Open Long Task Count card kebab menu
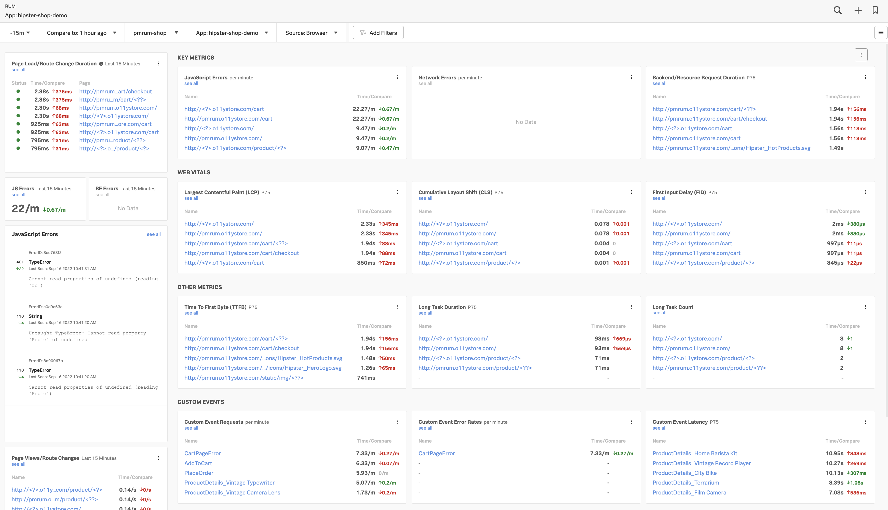This screenshot has height=510, width=888. pyautogui.click(x=866, y=307)
